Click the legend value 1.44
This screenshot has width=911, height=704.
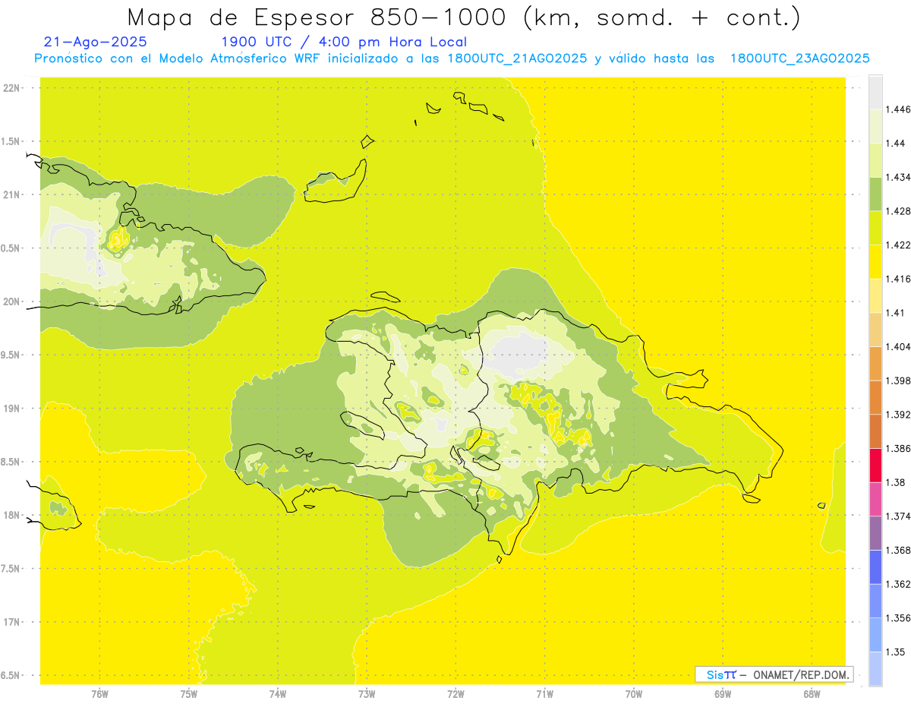point(897,143)
